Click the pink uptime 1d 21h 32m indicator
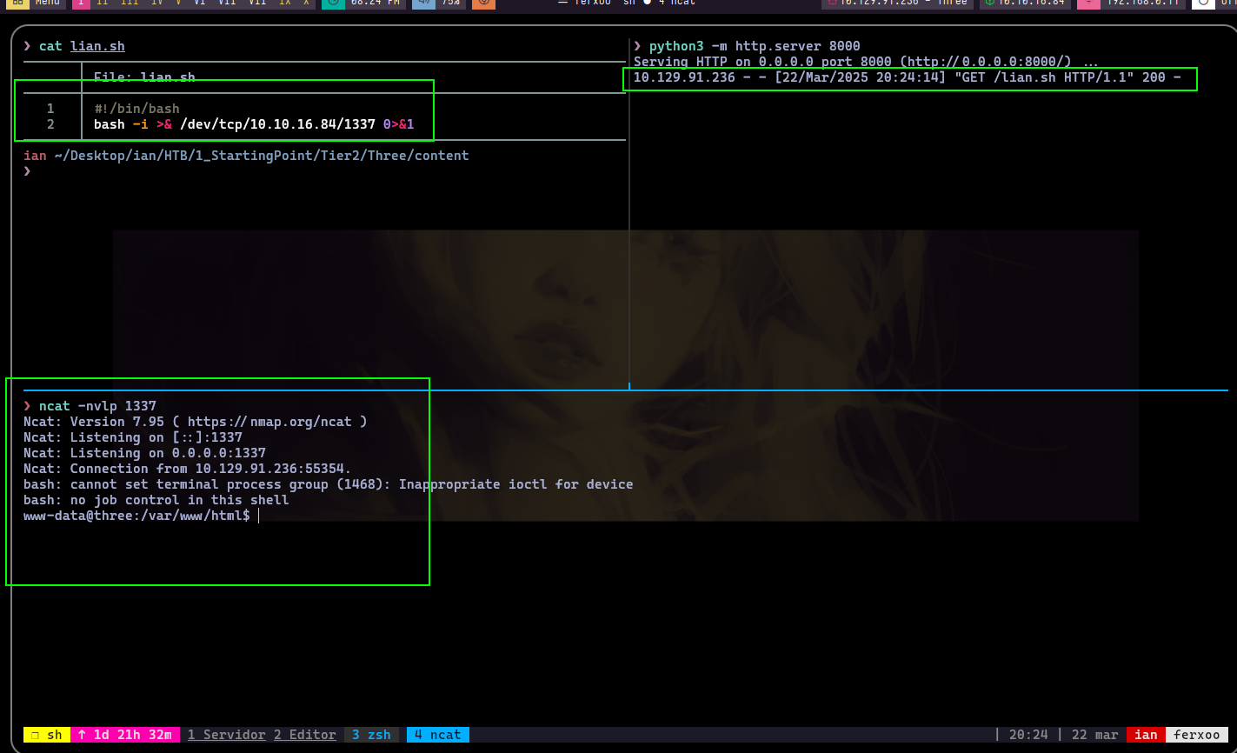Image resolution: width=1237 pixels, height=753 pixels. click(124, 735)
